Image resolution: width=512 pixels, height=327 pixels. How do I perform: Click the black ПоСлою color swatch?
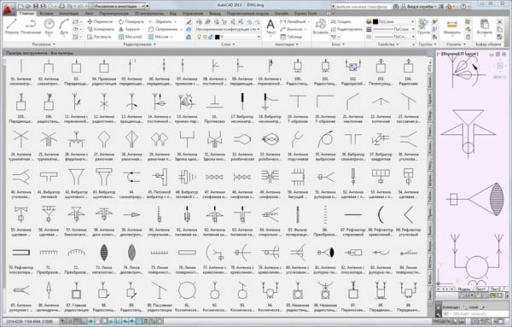[x=375, y=21]
